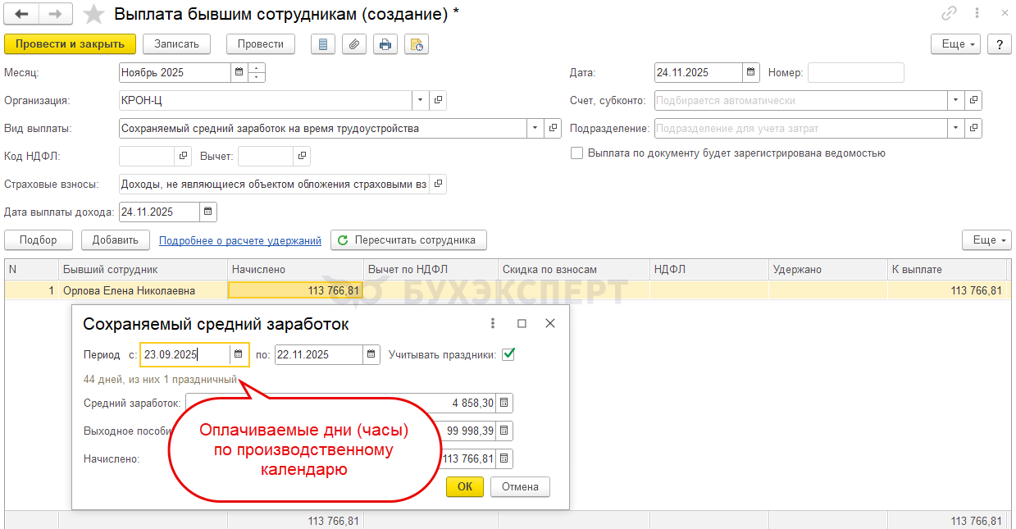Open selection icon for Вычет field
Image resolution: width=1016 pixels, height=529 pixels.
tap(302, 156)
